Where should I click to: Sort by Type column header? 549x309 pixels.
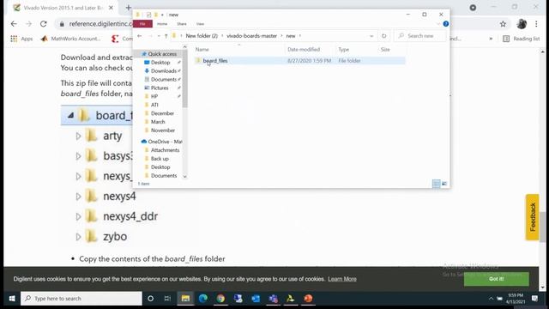tap(343, 50)
